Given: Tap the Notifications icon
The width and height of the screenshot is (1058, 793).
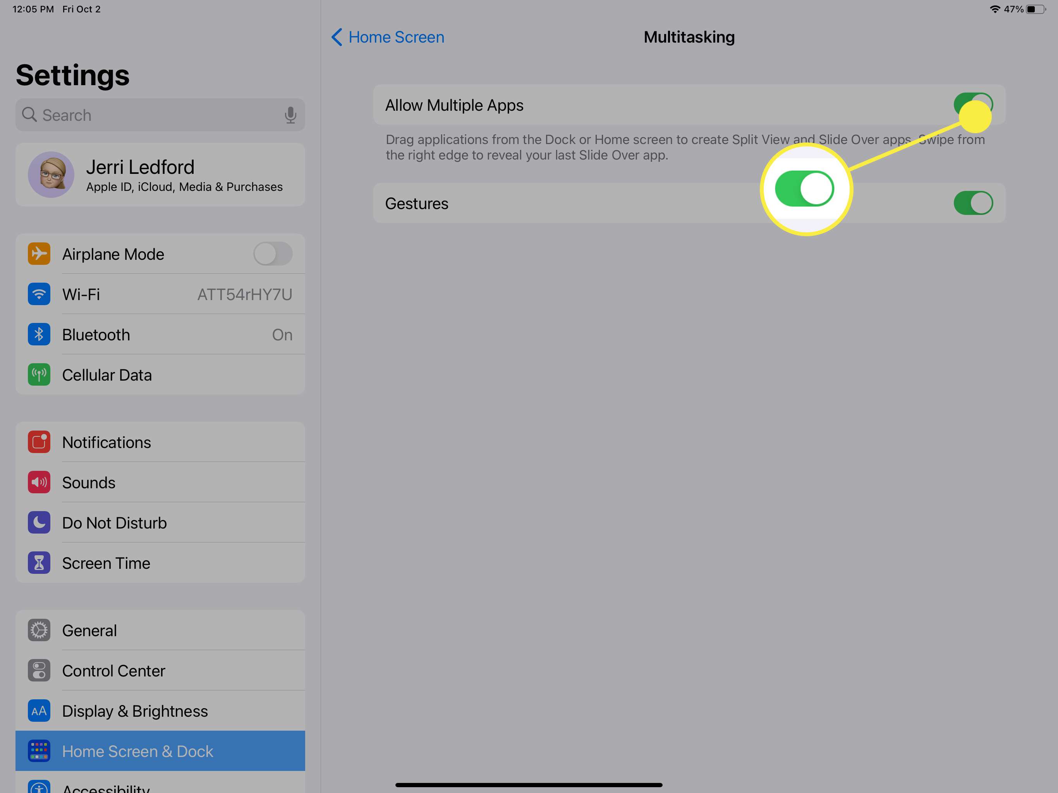Looking at the screenshot, I should click(39, 442).
